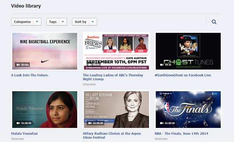Click the 00:03 camera badge on BuzzFeed video
The width and height of the screenshot is (234, 142).
coord(94,65)
